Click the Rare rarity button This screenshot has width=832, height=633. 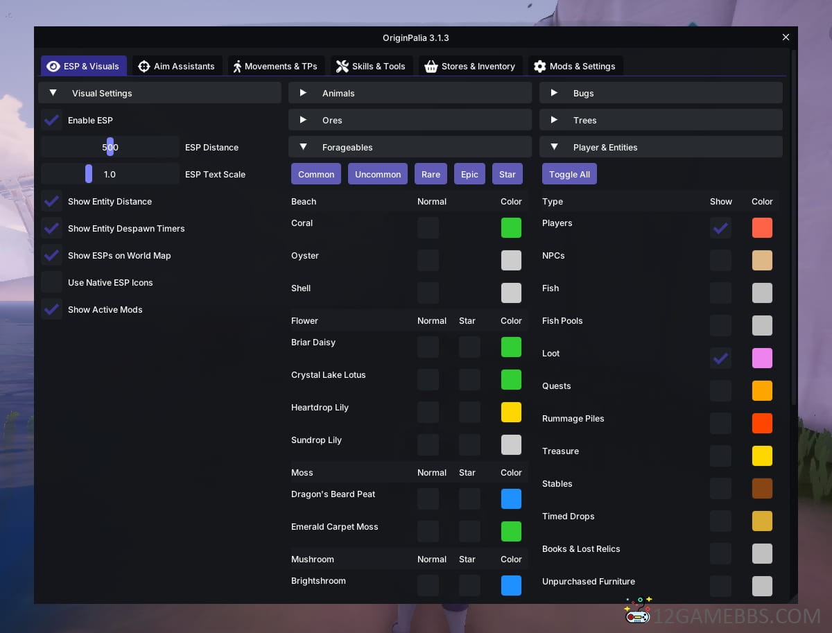[x=431, y=174]
